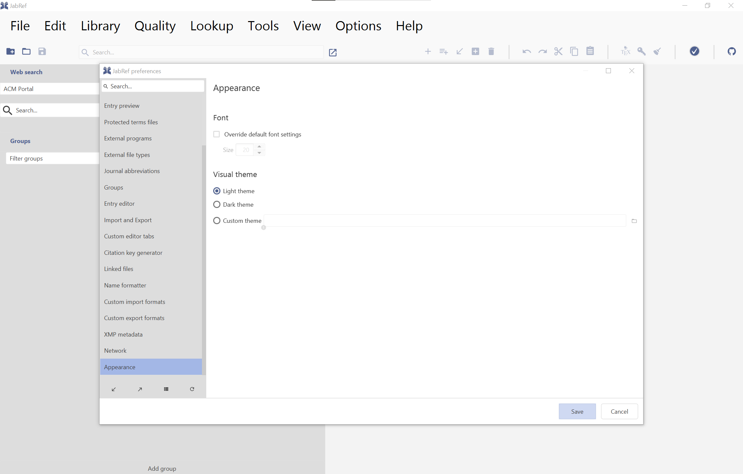Image resolution: width=743 pixels, height=474 pixels.
Task: Open the Tools menu
Action: tap(263, 26)
